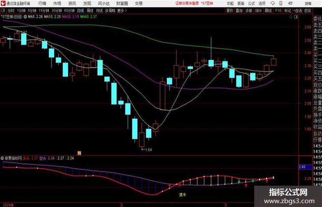This screenshot has height=207, width=322.
Task: Click the MA10: 2.25 label
Action: point(52,17)
